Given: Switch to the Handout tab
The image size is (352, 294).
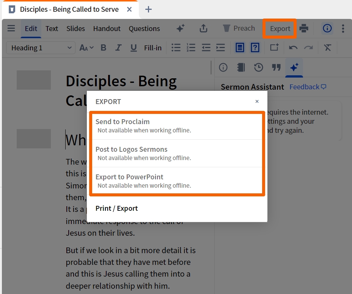Looking at the screenshot, I should (x=107, y=29).
